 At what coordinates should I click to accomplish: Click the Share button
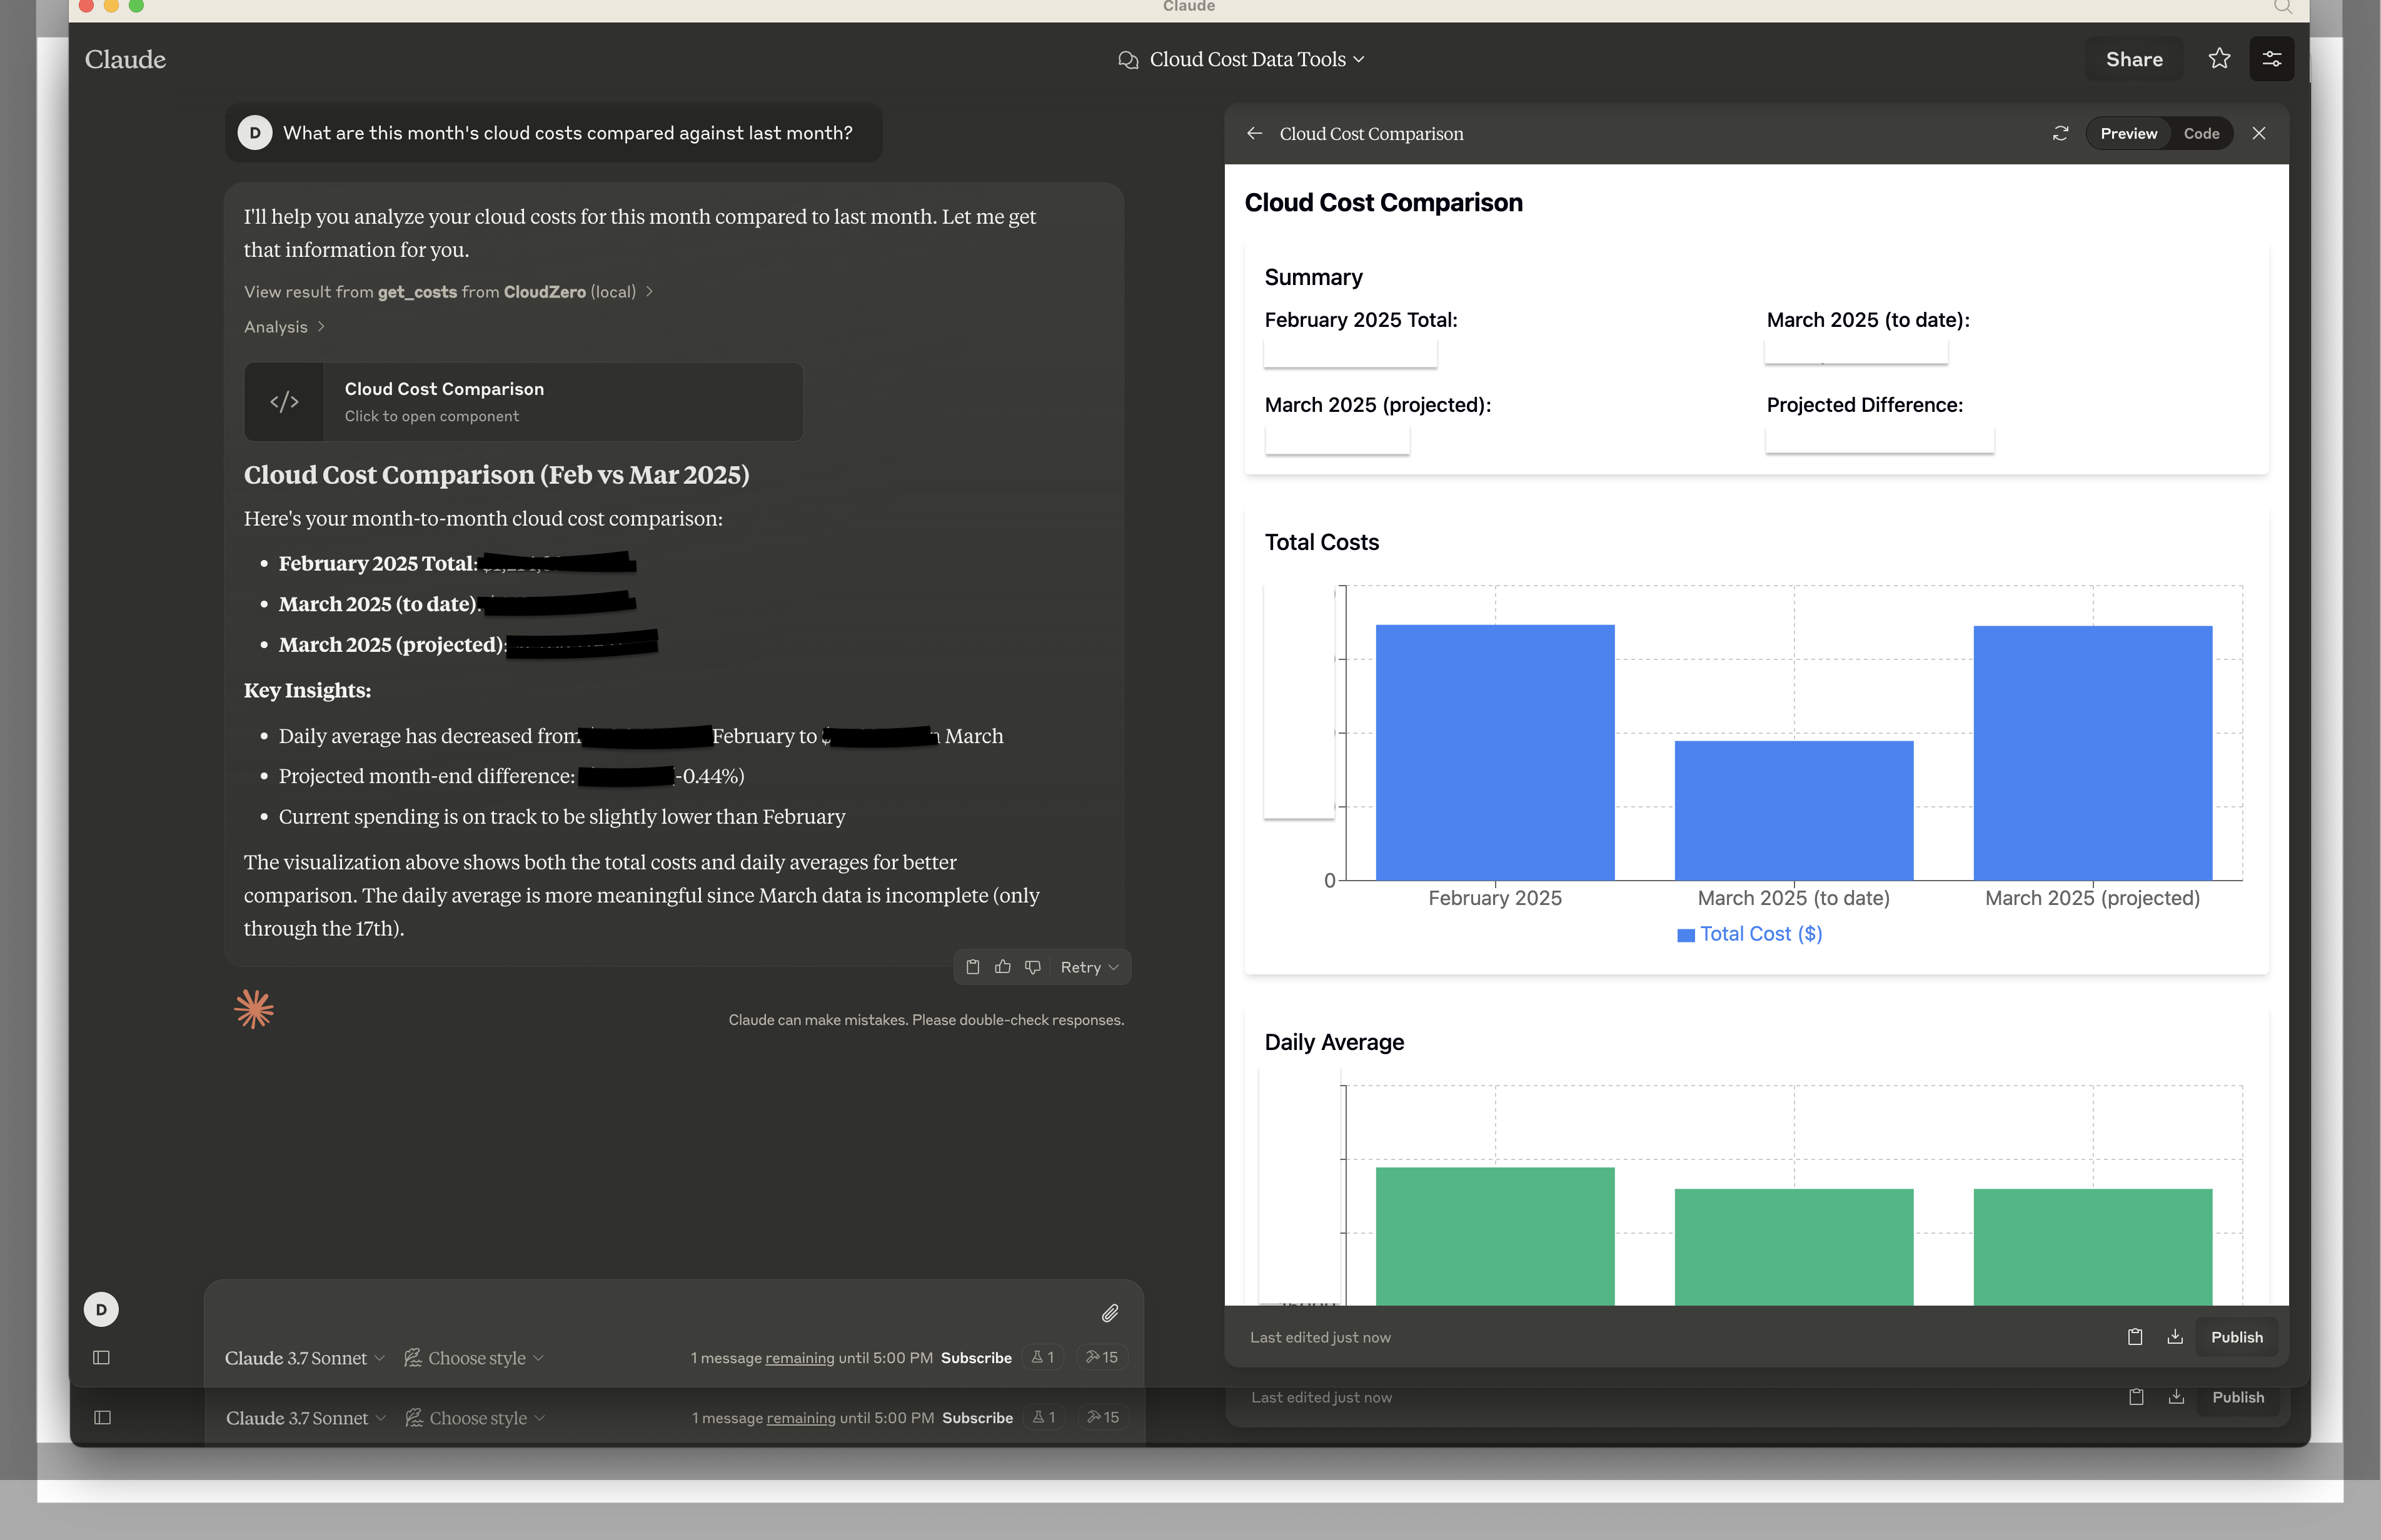[x=2133, y=59]
